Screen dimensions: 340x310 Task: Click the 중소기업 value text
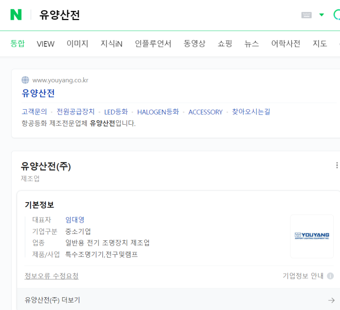(x=78, y=232)
